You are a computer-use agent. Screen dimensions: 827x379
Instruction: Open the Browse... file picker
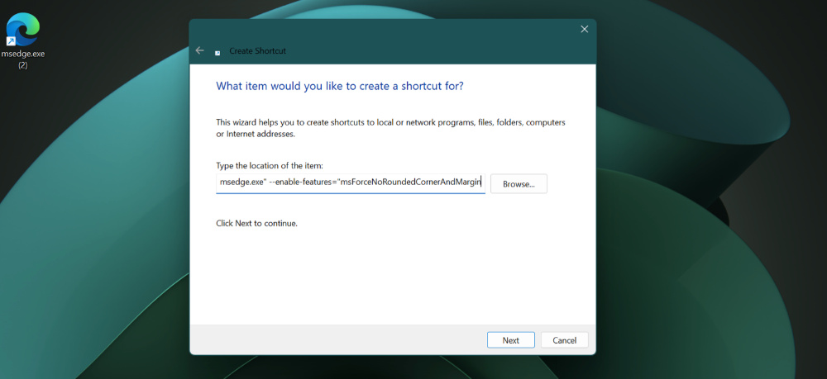(519, 183)
